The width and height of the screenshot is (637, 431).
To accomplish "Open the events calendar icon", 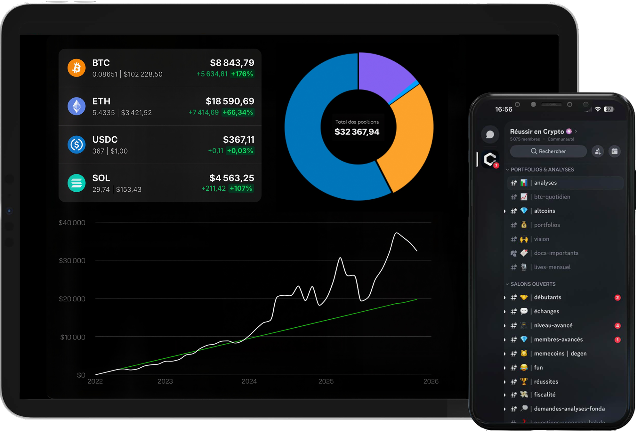I will (614, 151).
